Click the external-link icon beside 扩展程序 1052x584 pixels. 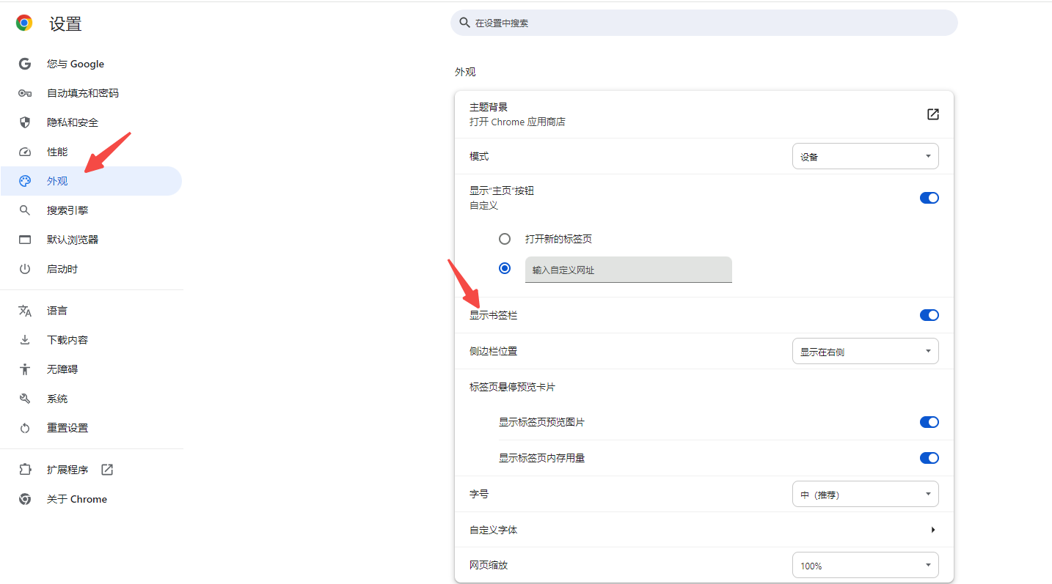coord(107,470)
